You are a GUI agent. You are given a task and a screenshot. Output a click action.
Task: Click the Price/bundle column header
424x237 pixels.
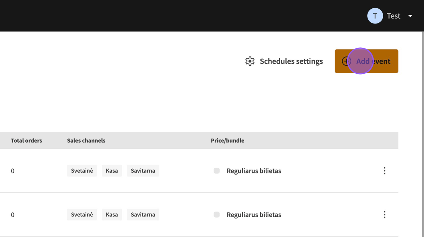point(228,140)
